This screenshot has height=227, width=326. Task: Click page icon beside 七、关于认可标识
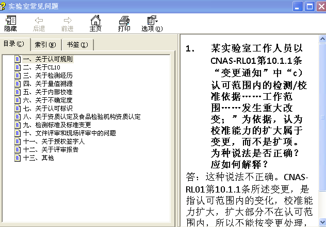[18, 108]
